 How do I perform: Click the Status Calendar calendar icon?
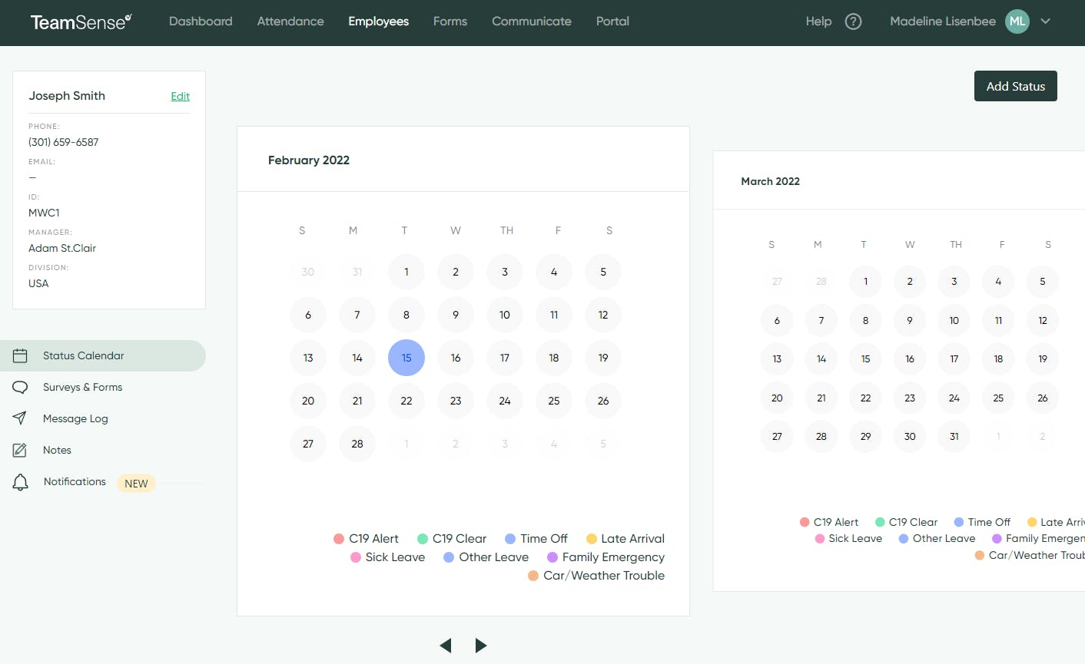pyautogui.click(x=20, y=355)
